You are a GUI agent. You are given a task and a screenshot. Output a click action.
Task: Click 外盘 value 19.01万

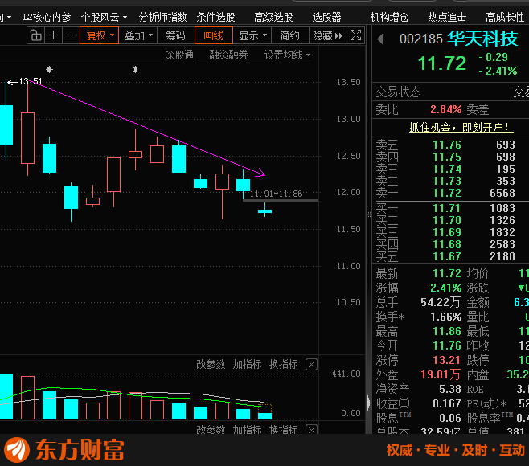[x=441, y=374]
